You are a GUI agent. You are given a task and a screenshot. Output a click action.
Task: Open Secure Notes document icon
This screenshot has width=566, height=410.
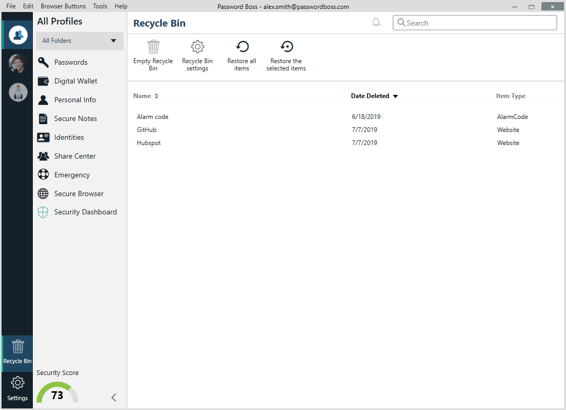click(43, 118)
